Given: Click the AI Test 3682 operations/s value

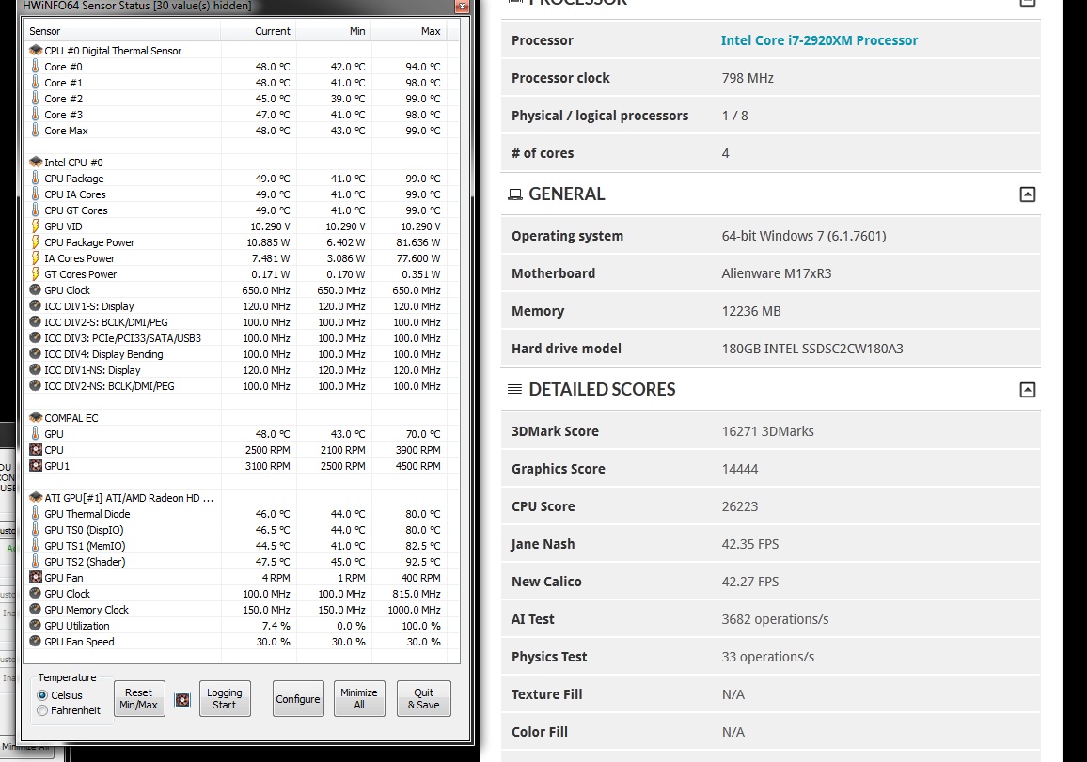Looking at the screenshot, I should point(775,619).
